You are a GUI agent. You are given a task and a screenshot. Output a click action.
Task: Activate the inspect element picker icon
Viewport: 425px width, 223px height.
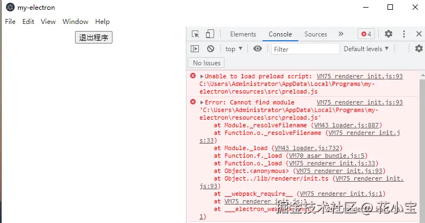[x=196, y=34]
